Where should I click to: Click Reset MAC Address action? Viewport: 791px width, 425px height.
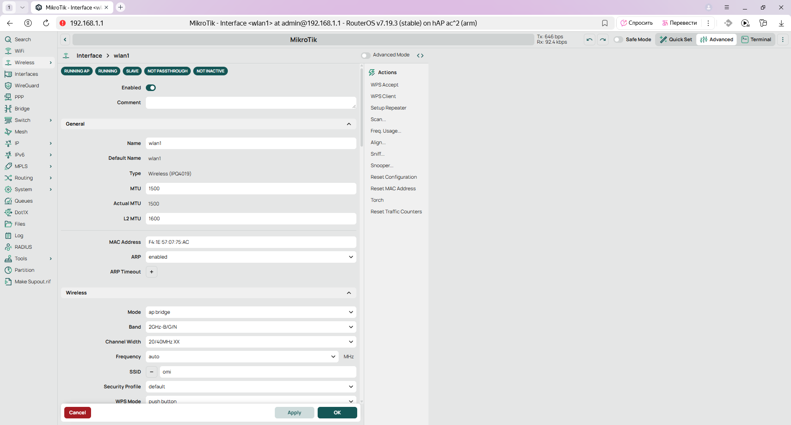tap(393, 189)
